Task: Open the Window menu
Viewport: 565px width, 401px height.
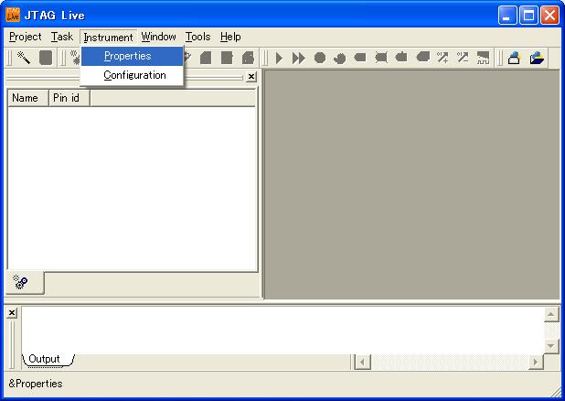Action: click(x=158, y=37)
